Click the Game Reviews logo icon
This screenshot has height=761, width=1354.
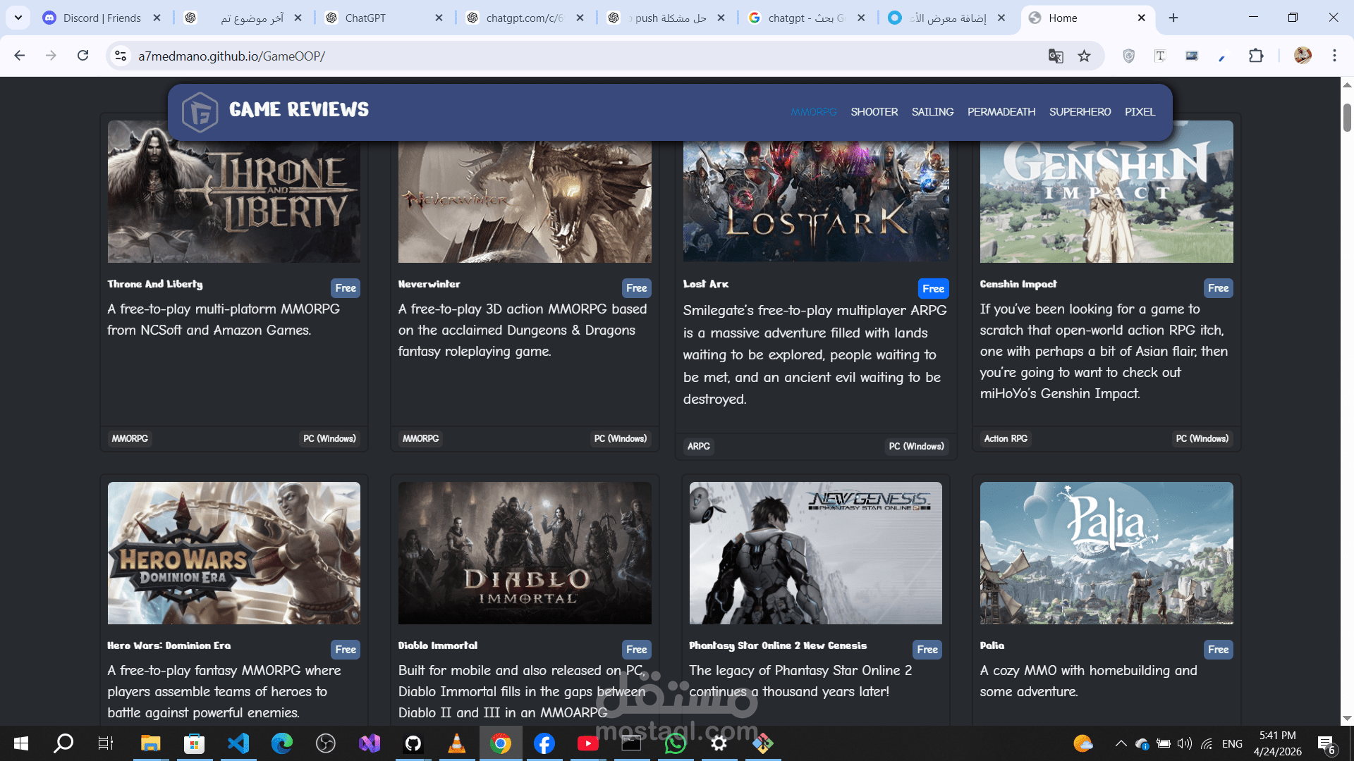tap(200, 111)
